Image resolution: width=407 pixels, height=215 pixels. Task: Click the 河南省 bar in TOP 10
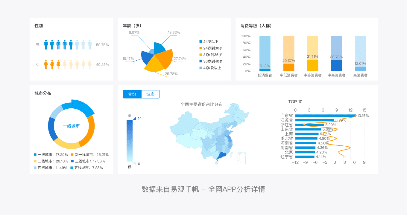306,143
